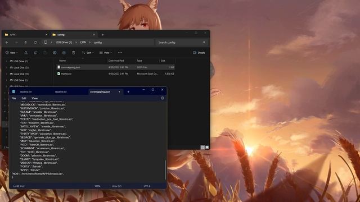This screenshot has height=202, width=360.
Task: Open Notepad Edit menu
Action: [x=24, y=98]
